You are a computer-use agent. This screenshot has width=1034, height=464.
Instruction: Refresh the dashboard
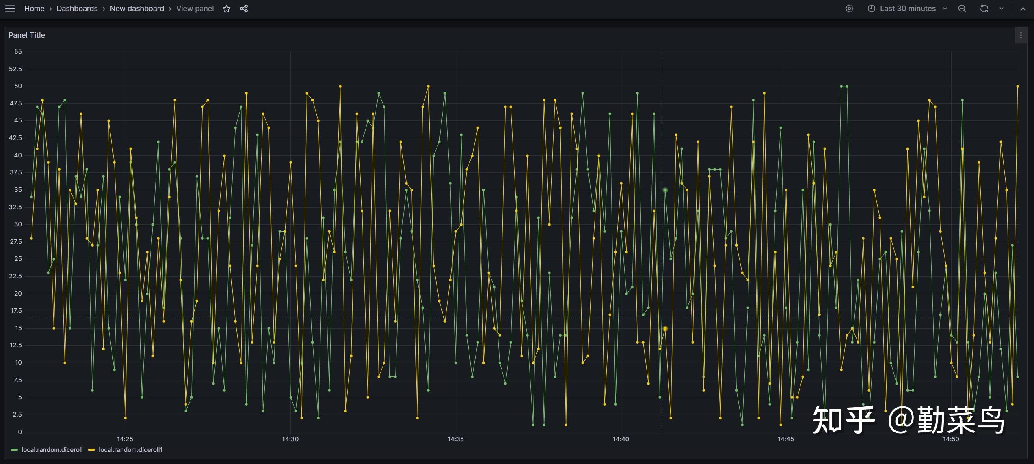tap(984, 9)
